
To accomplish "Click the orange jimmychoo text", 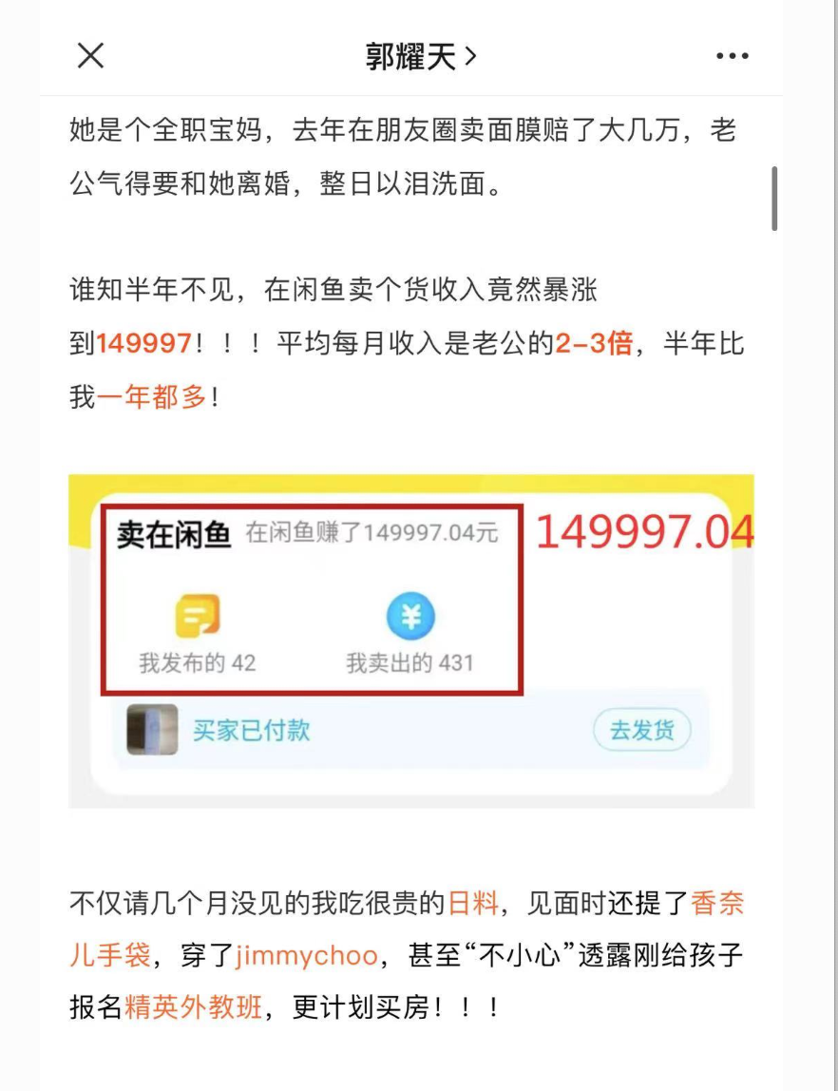I will [x=307, y=955].
